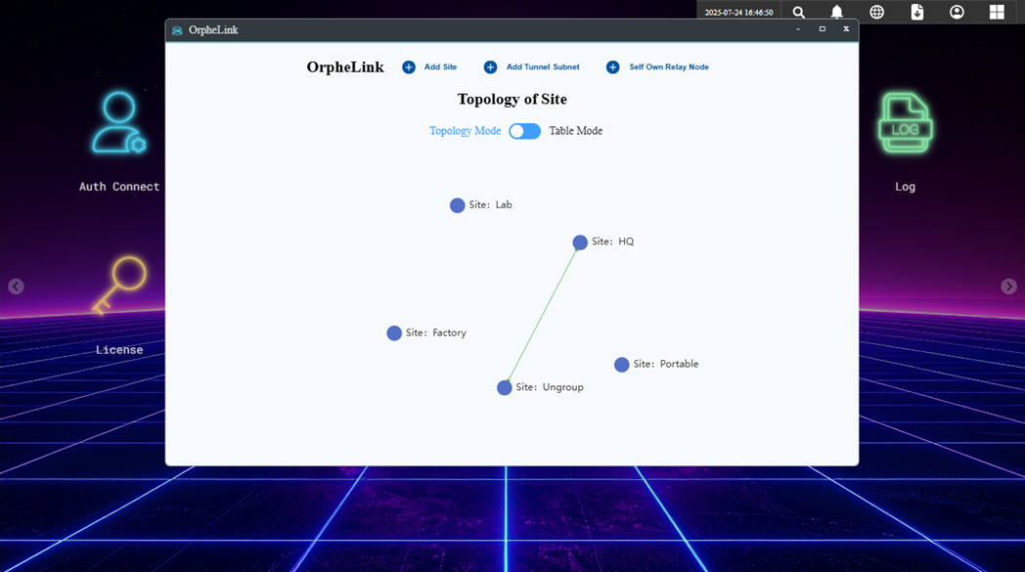Viewport: 1025px width, 572px height.
Task: Click the 'Topology of Site' heading
Action: tap(512, 100)
